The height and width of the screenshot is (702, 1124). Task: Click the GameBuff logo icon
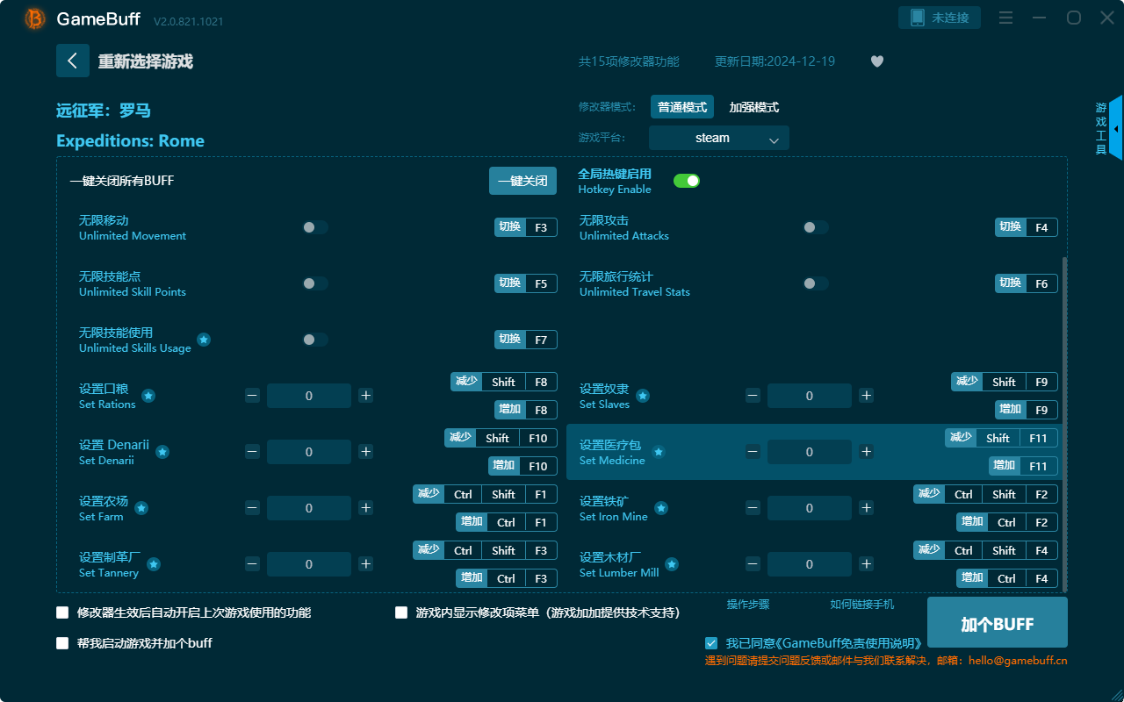click(x=35, y=18)
